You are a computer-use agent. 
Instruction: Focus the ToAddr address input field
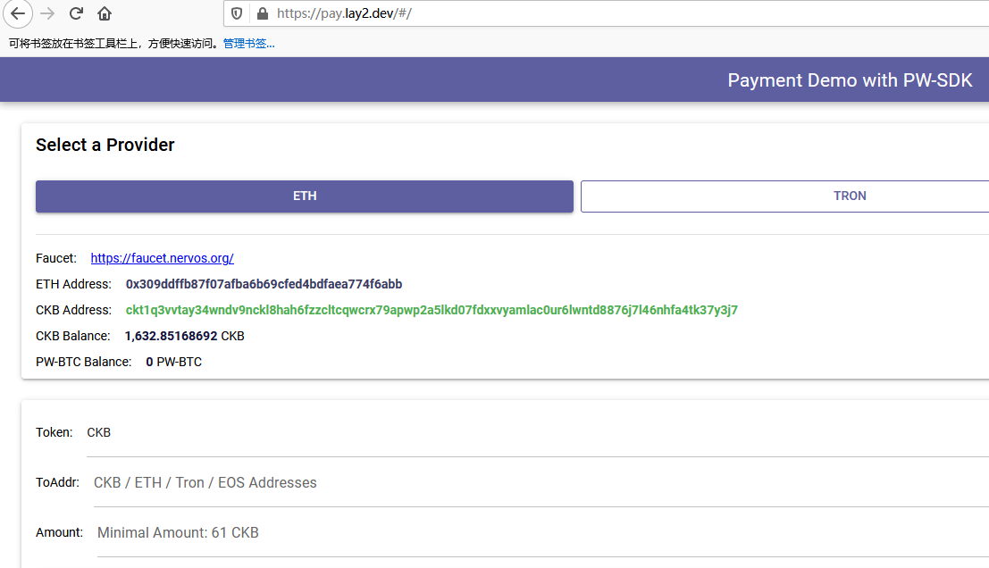tap(541, 483)
